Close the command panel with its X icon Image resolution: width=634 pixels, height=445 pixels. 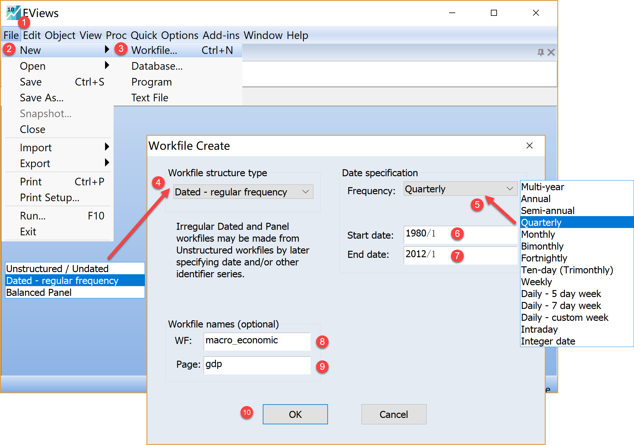click(551, 52)
